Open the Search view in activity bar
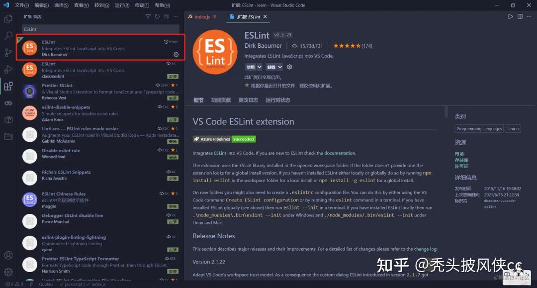Viewport: 537px width, 288px height. click(x=8, y=35)
